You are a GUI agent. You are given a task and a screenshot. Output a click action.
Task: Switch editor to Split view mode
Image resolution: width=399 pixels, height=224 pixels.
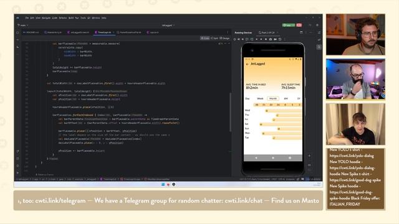[214, 38]
